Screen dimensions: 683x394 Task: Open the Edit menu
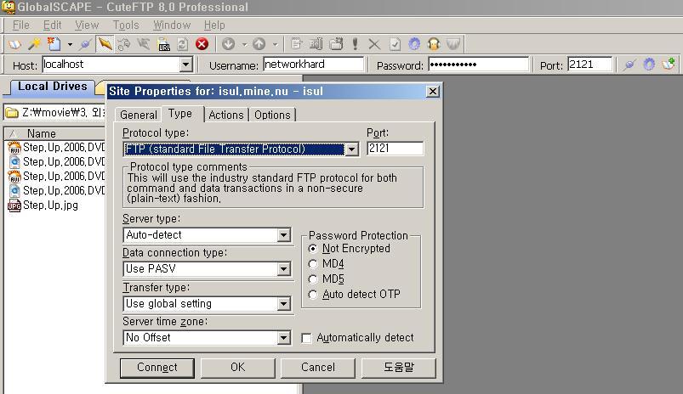click(52, 25)
